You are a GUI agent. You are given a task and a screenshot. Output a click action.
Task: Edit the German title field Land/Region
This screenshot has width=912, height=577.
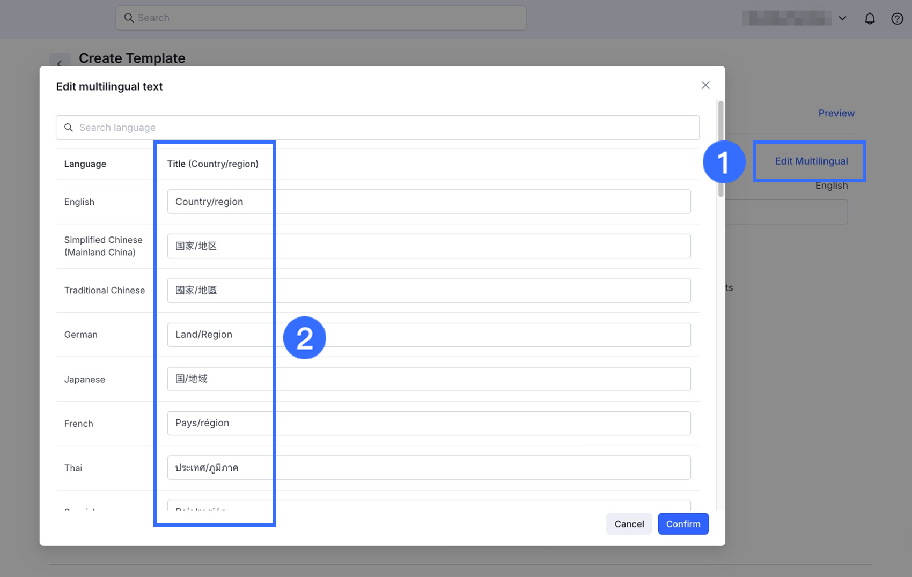tap(429, 335)
